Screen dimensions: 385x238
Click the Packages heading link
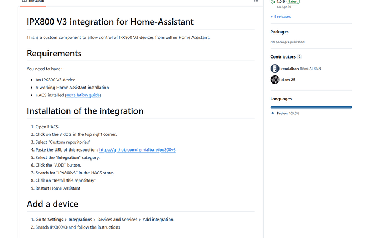280,32
